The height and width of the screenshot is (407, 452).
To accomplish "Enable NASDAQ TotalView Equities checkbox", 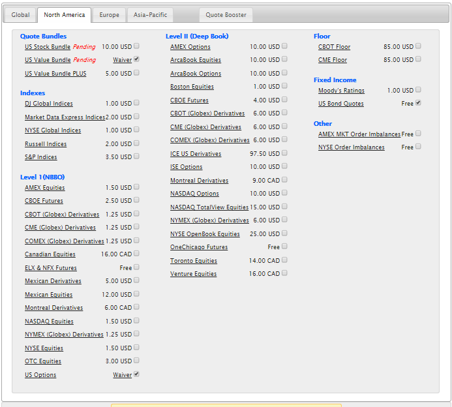I will tap(284, 206).
